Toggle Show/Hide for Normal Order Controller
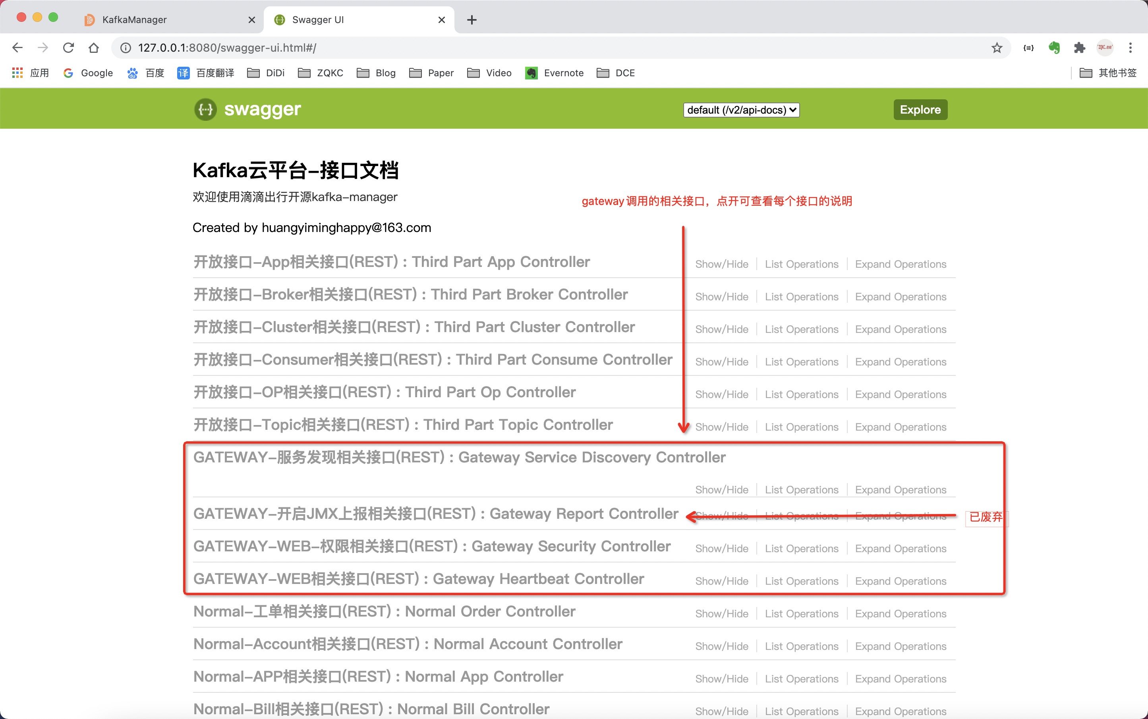 (x=721, y=613)
